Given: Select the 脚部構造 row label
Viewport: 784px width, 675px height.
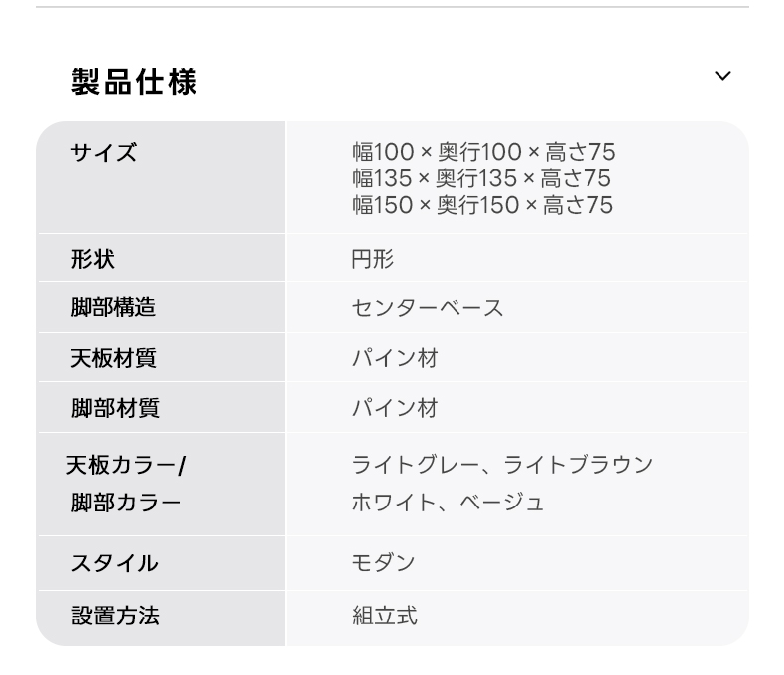Looking at the screenshot, I should [x=113, y=307].
